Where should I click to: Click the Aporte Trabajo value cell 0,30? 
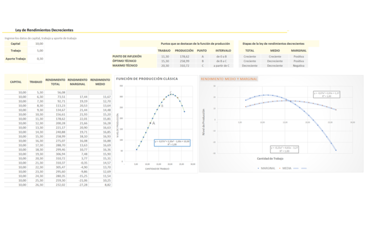pos(37,59)
